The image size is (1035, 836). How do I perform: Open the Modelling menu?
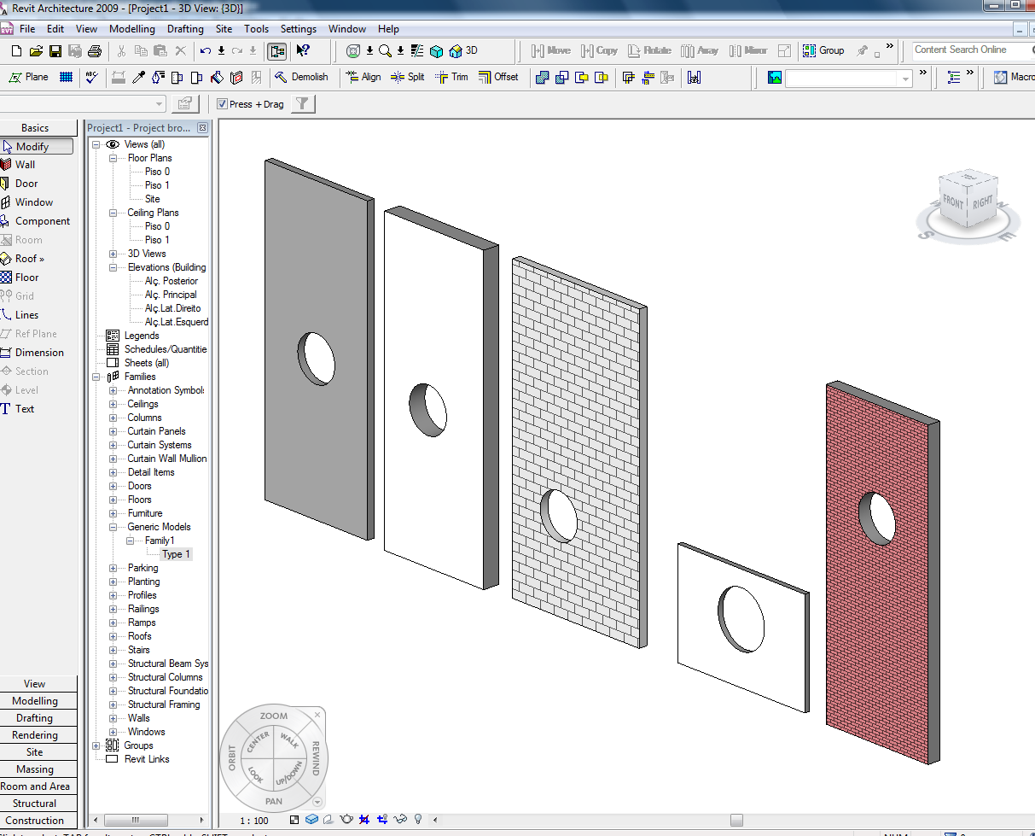pos(132,29)
